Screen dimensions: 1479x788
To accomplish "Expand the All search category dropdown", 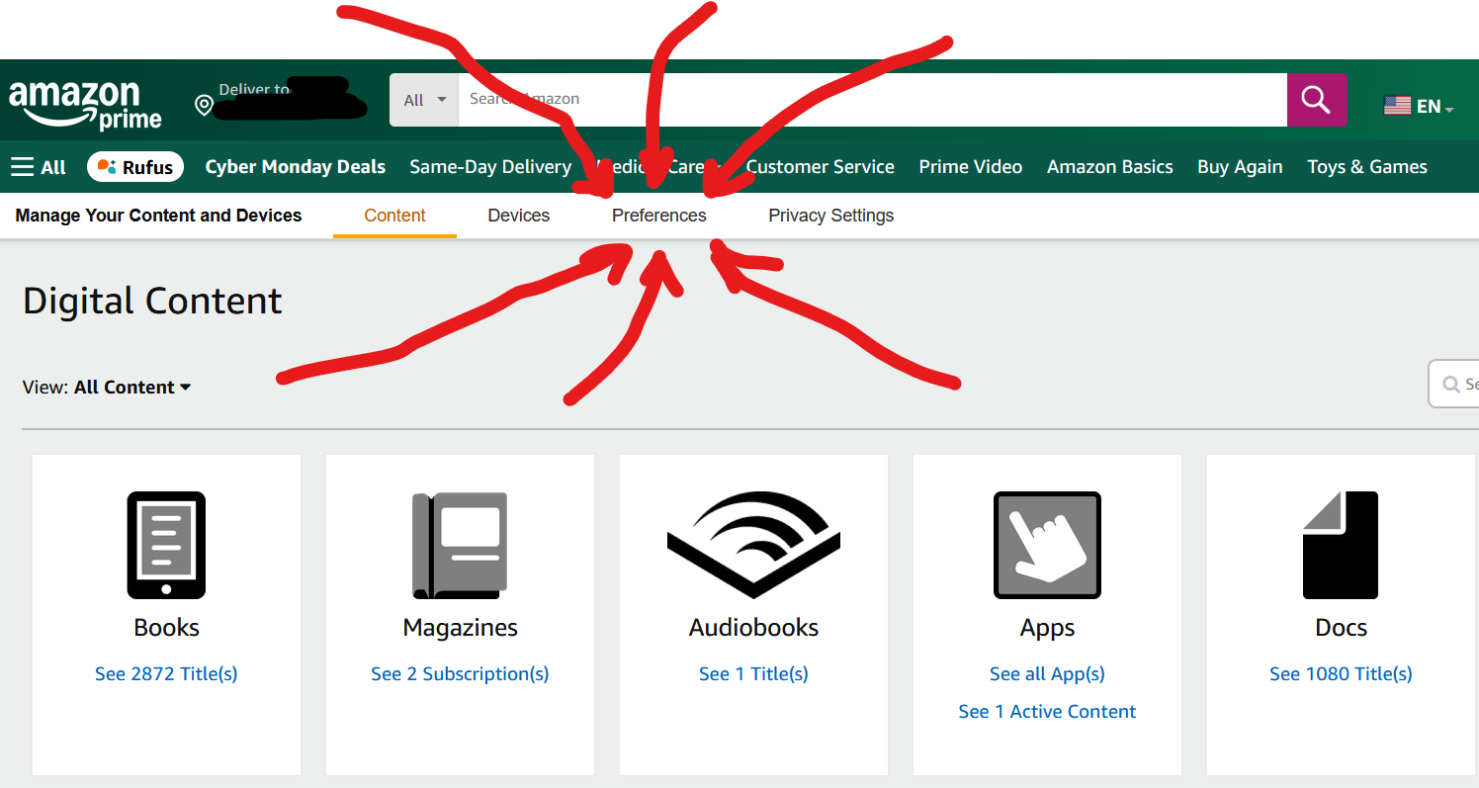I will 424,100.
